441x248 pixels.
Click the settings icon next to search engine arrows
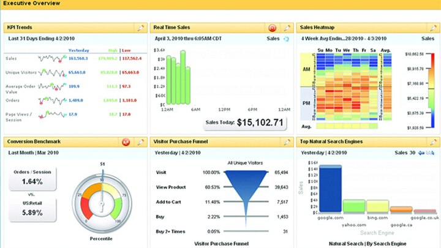click(432, 153)
